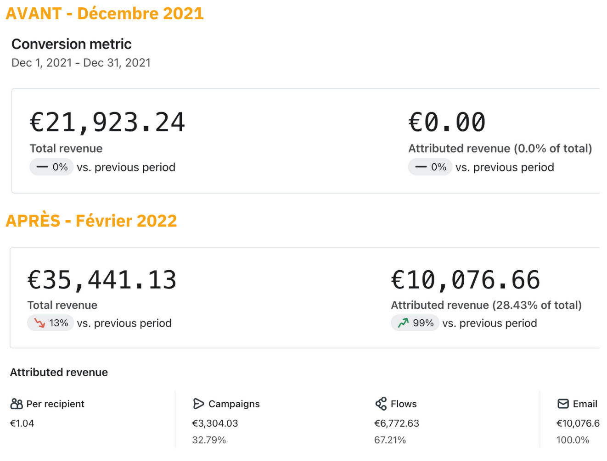Open the Flows label in Attributed revenue
Screen dimensions: 607x461
click(404, 404)
